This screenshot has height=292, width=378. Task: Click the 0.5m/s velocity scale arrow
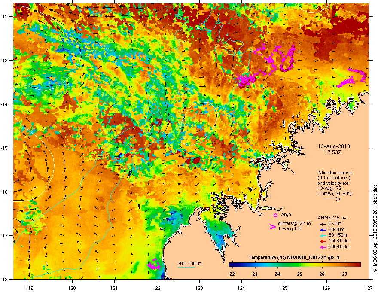click(332, 199)
